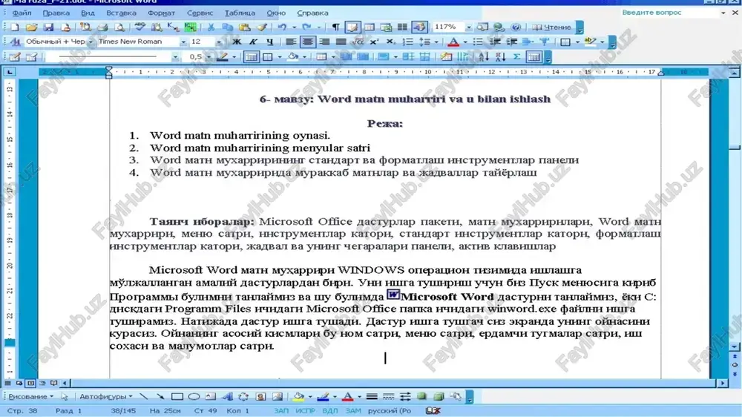Open the 117% zoom dropdown

[468, 27]
